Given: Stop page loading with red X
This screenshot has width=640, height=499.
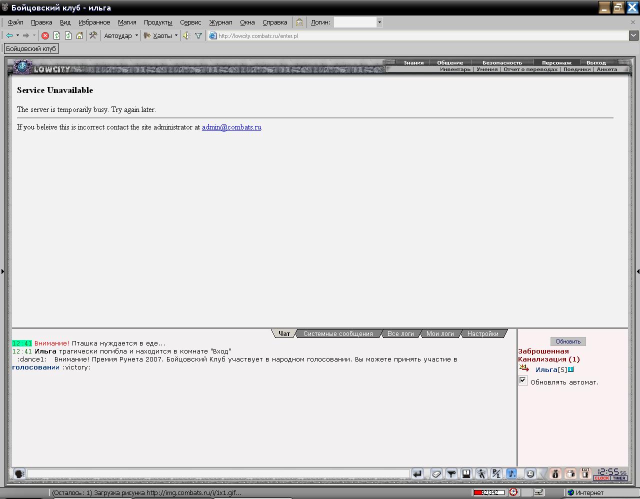Looking at the screenshot, I should [45, 35].
